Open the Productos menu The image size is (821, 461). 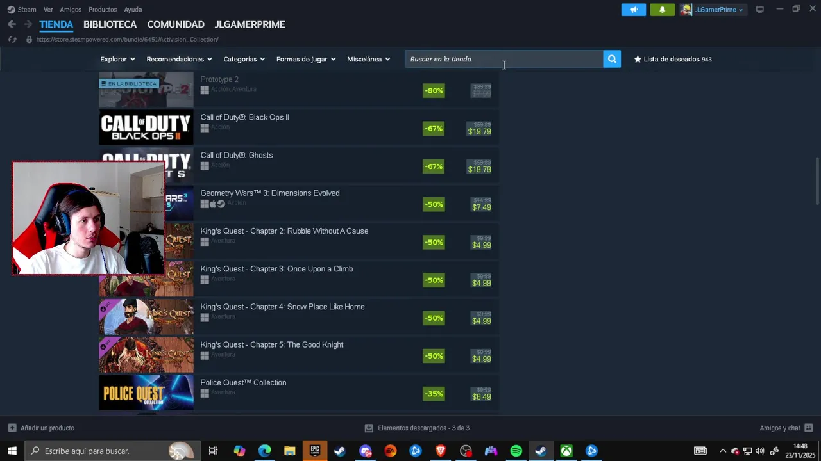[103, 10]
